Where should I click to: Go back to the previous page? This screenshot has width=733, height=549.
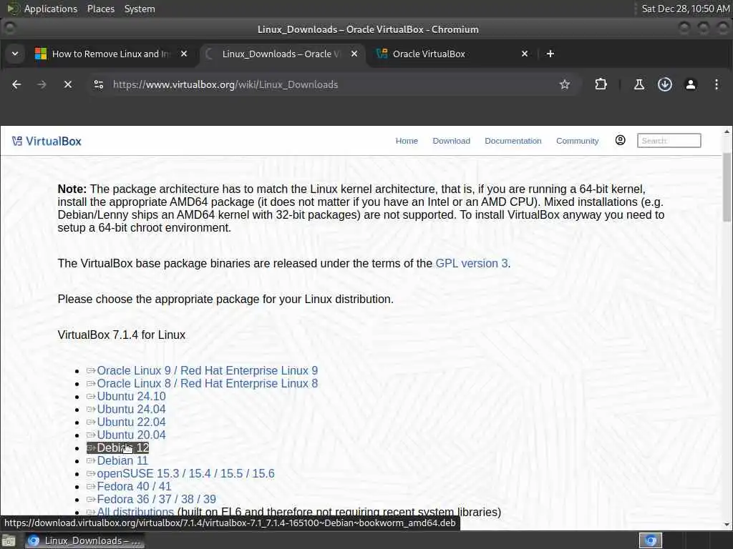tap(16, 84)
